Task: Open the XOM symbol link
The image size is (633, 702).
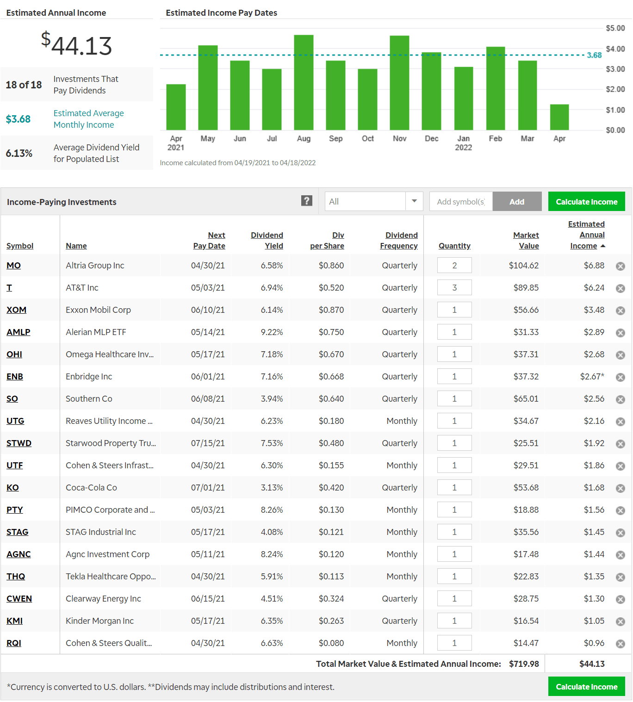Action: click(x=16, y=310)
